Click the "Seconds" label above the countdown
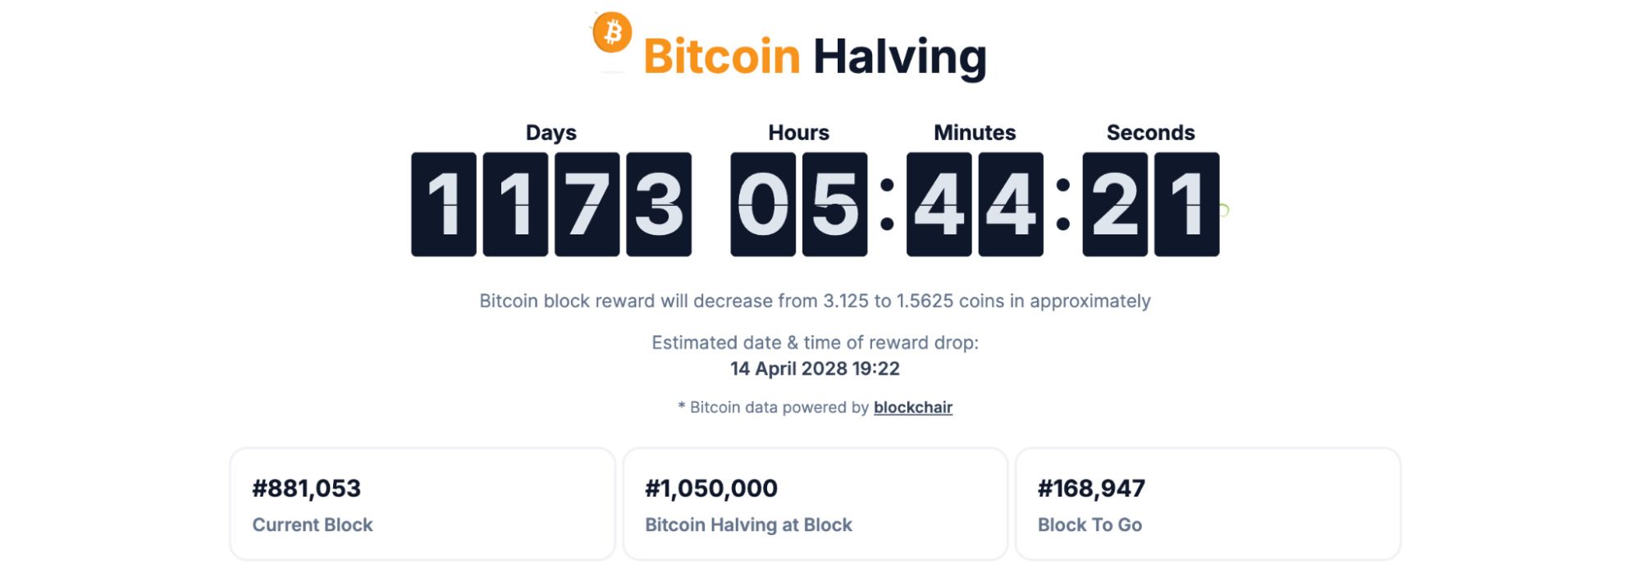1640x581 pixels. tap(1150, 132)
